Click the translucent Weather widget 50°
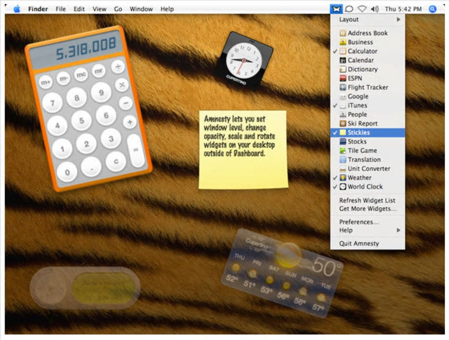The image size is (449, 340). (x=282, y=273)
